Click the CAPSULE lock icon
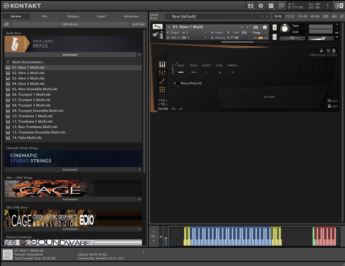 point(322,50)
